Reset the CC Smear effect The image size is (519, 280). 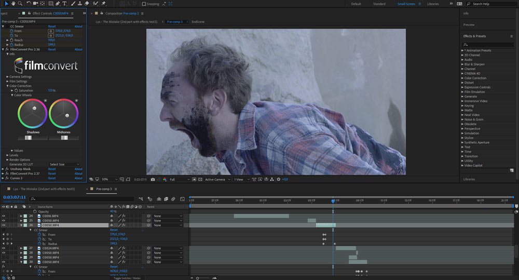pos(52,26)
